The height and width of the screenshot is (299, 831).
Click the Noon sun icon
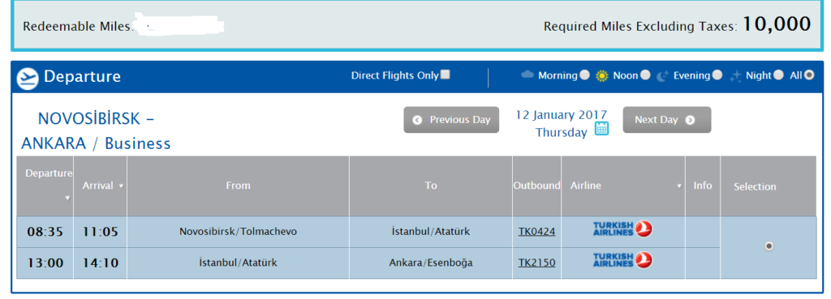click(x=602, y=75)
